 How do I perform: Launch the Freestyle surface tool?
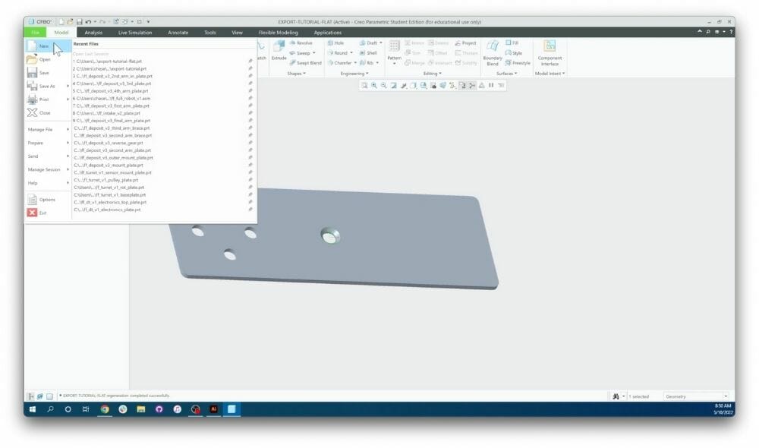click(x=519, y=63)
